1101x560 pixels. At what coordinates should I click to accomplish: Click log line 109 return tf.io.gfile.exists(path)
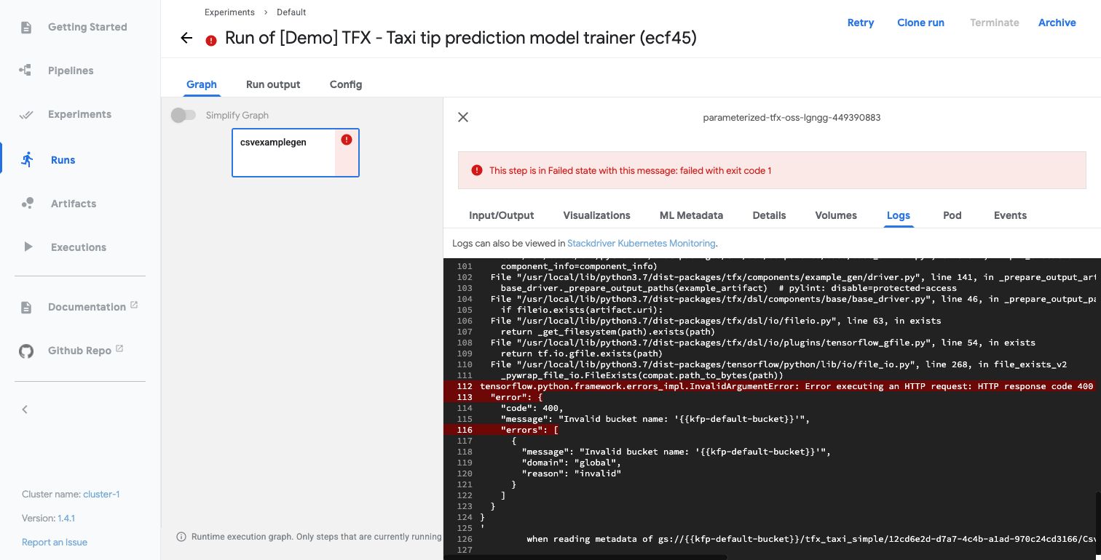click(x=582, y=353)
